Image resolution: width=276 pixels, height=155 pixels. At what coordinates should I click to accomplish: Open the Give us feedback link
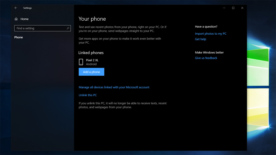(206, 58)
